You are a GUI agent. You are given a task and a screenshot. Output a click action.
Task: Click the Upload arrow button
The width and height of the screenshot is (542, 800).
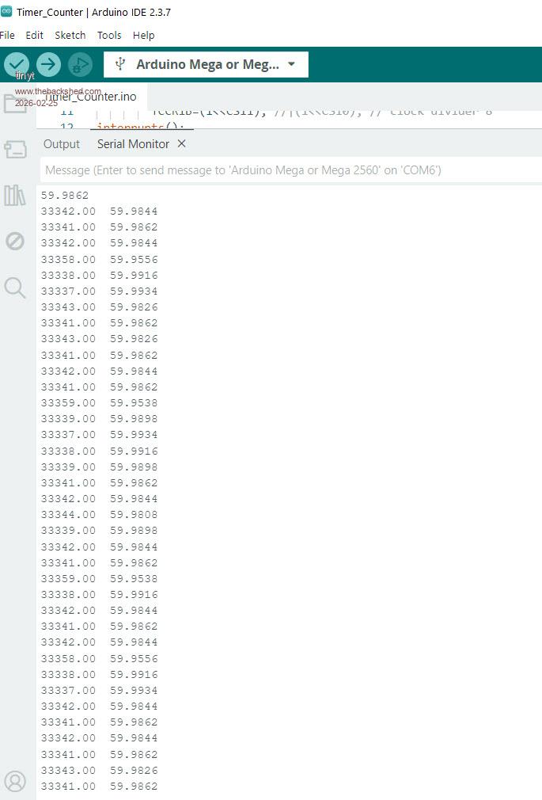click(48, 64)
